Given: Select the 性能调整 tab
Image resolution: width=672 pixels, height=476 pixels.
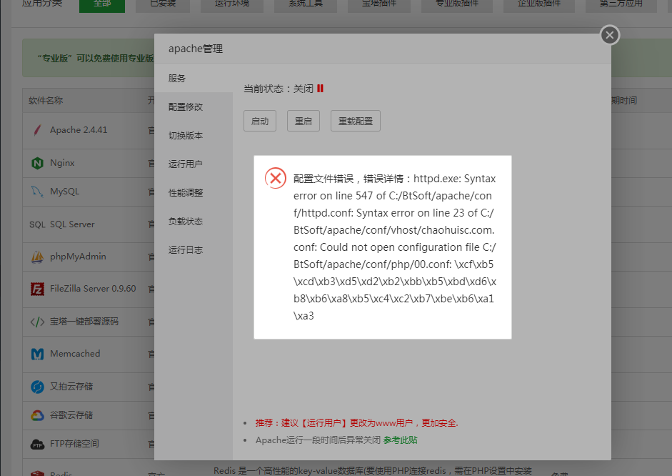Looking at the screenshot, I should click(194, 192).
